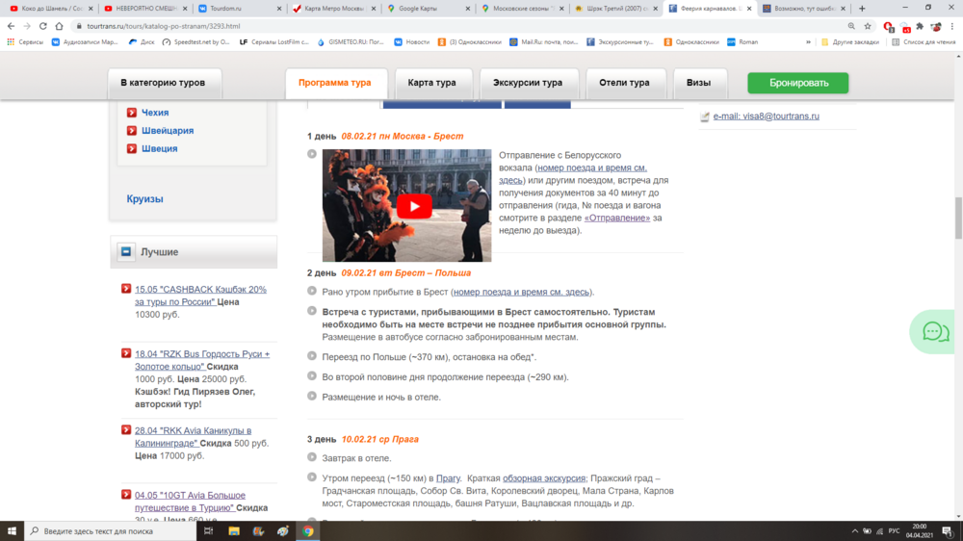Select the Отели тура tab
963x541 pixels.
click(624, 83)
